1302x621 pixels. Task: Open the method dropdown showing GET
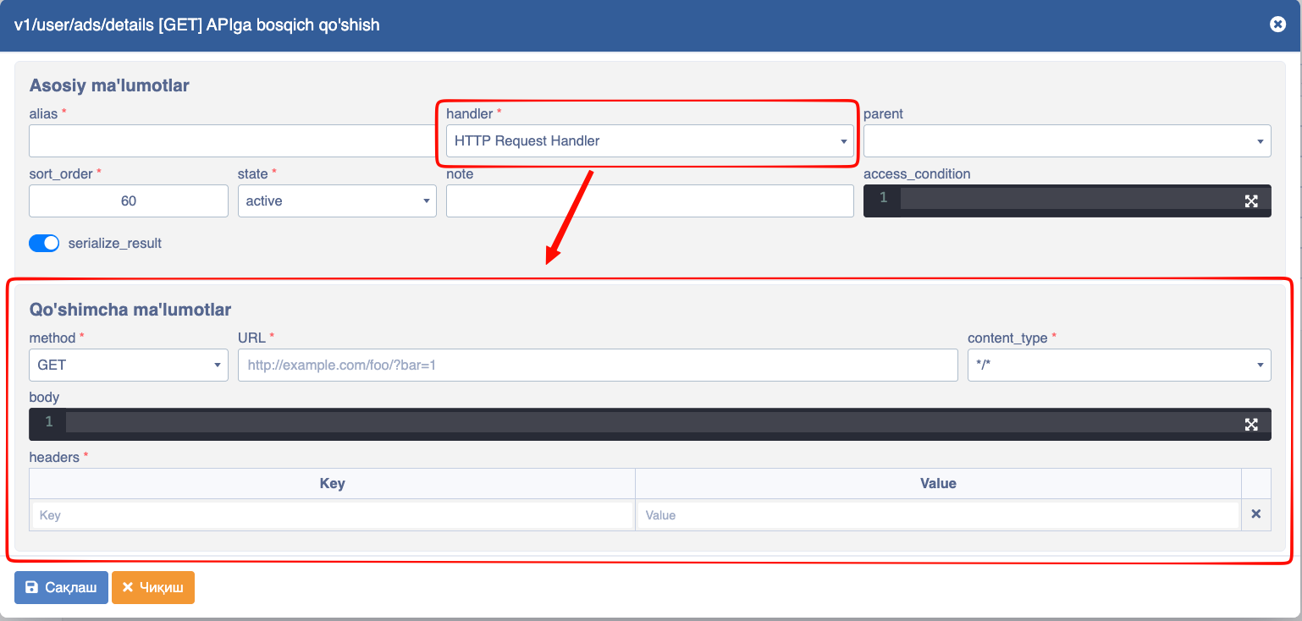129,365
